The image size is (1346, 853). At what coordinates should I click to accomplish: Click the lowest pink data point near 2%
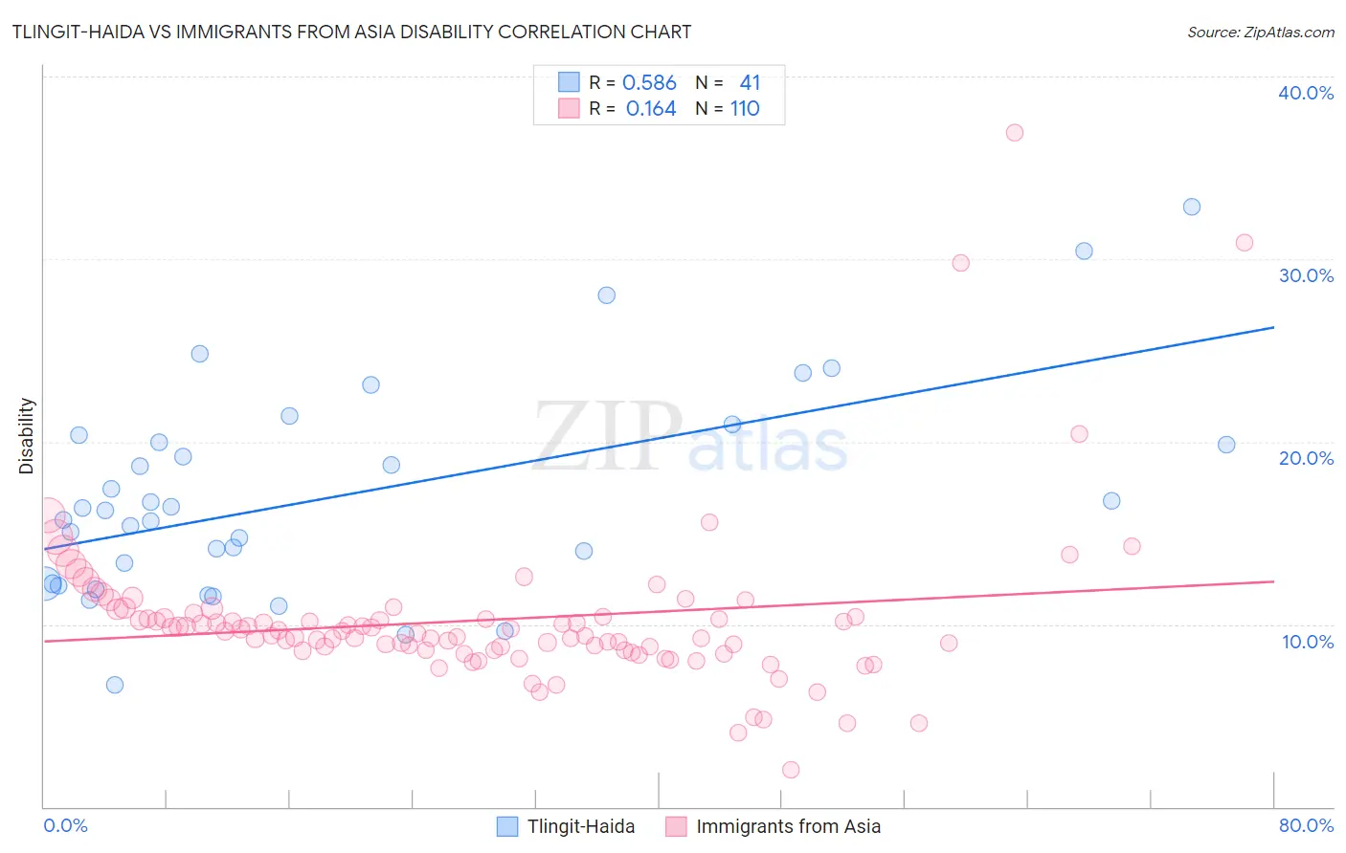(791, 770)
